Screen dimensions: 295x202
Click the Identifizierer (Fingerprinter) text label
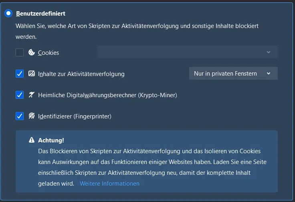[75, 116]
